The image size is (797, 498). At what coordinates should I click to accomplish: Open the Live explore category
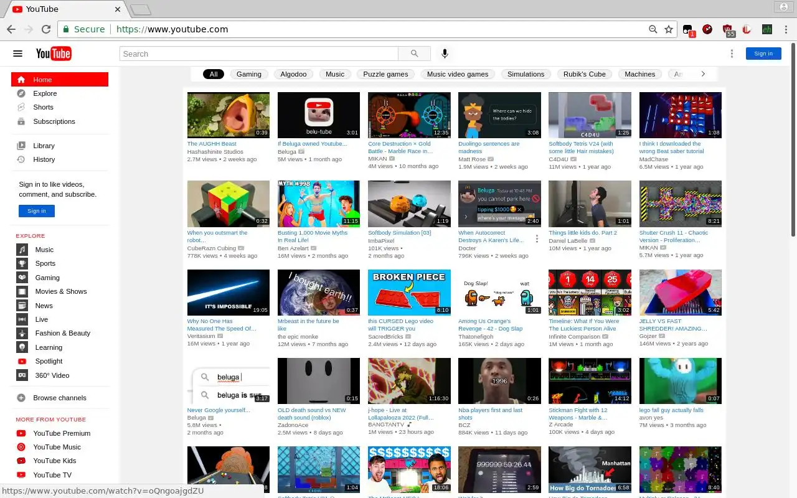tap(60, 319)
